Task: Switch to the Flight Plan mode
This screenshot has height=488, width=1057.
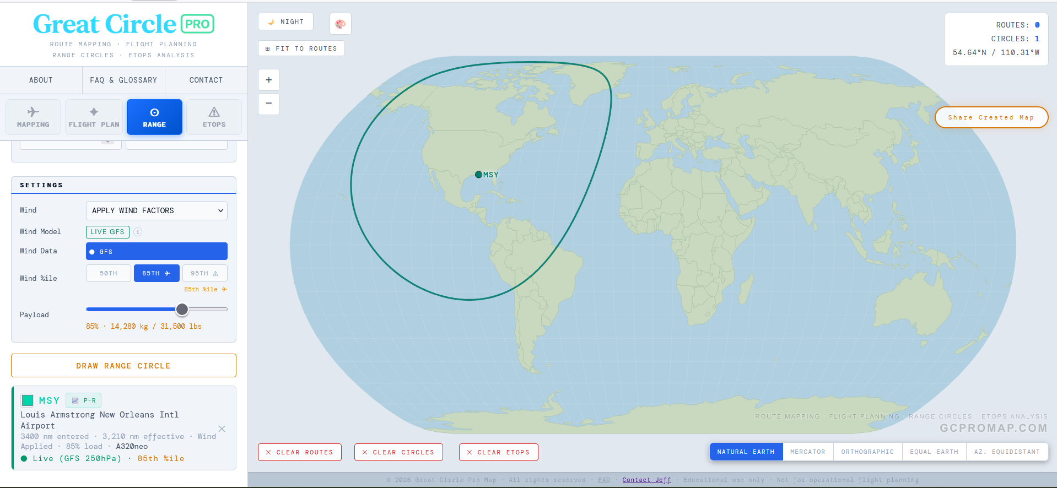Action: pos(94,117)
